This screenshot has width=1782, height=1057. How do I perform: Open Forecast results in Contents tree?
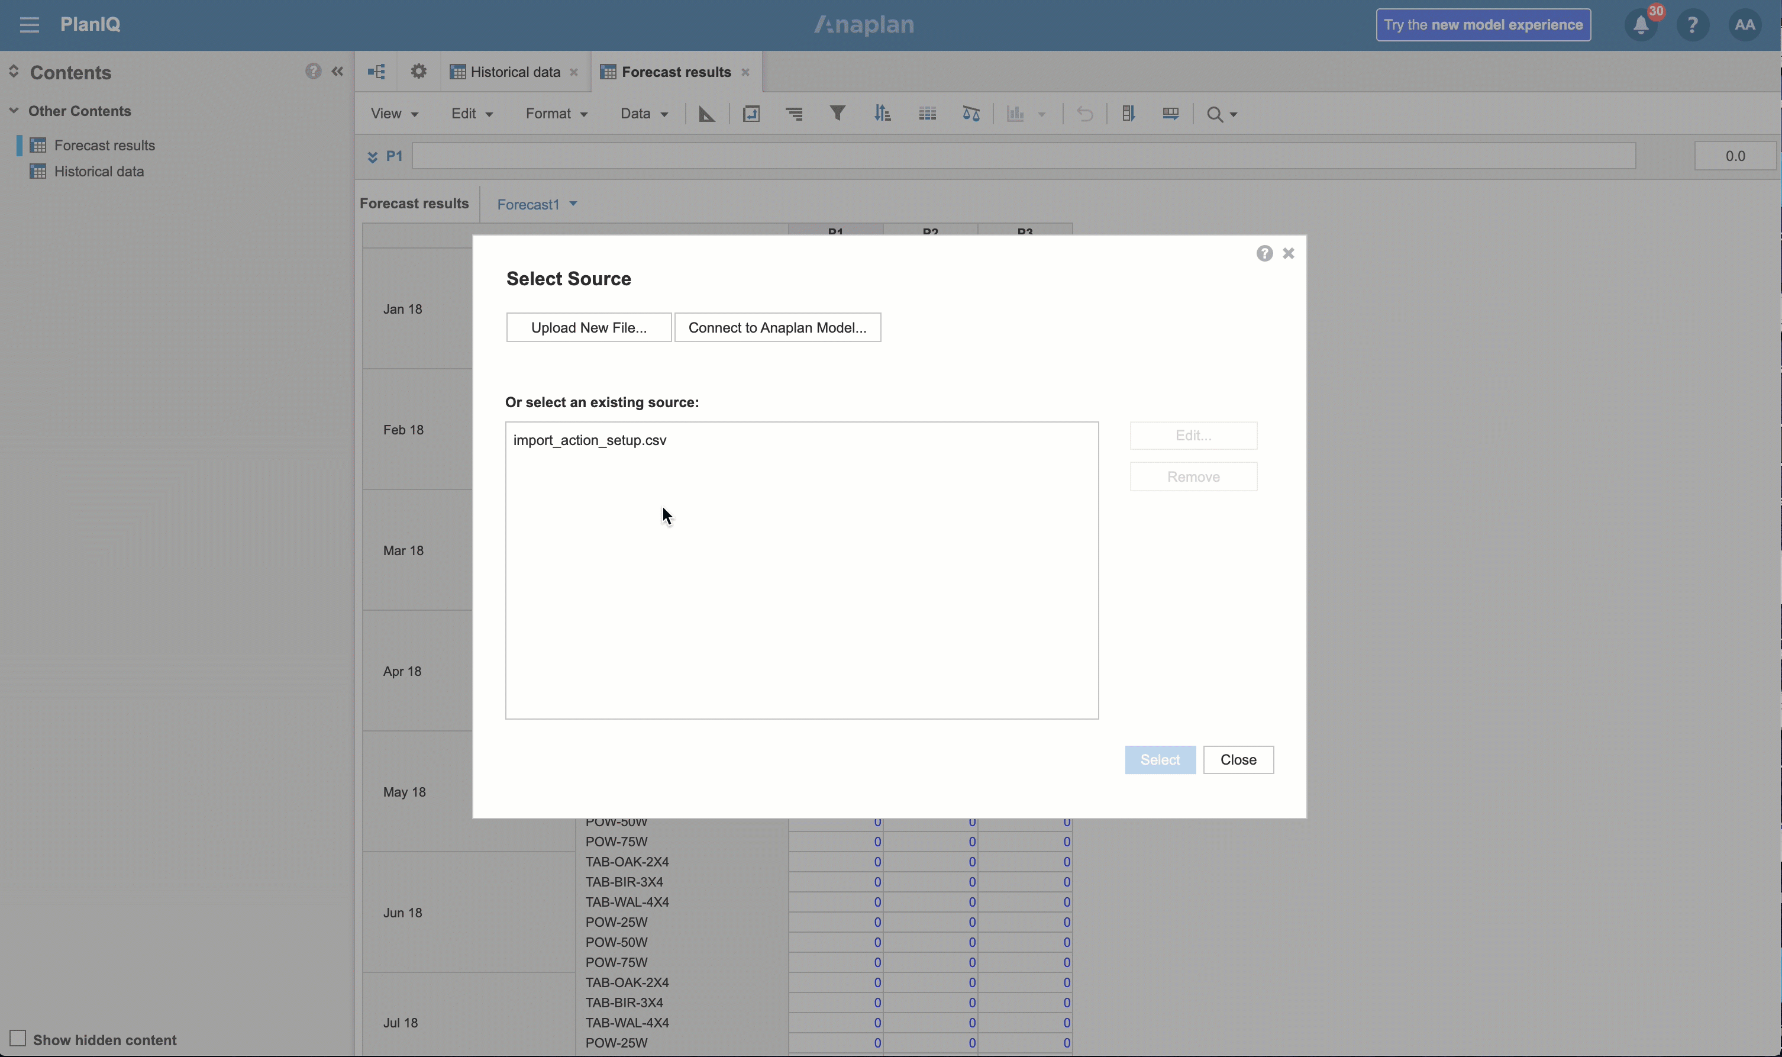104,146
